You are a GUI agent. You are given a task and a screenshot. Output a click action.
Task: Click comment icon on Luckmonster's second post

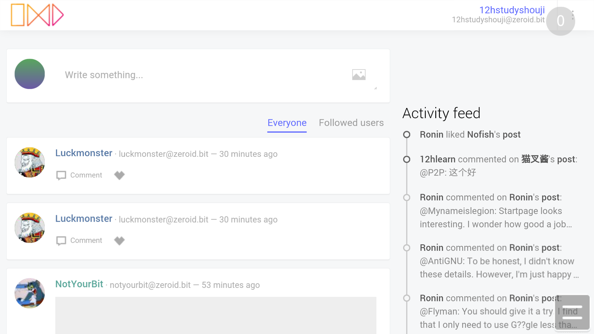click(x=61, y=240)
